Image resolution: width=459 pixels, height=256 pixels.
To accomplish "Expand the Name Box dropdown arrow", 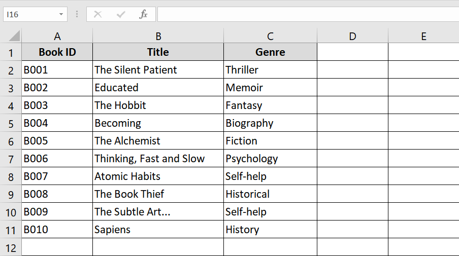I will [x=61, y=14].
